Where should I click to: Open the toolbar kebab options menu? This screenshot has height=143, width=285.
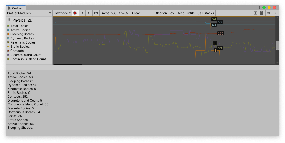pos(275,13)
